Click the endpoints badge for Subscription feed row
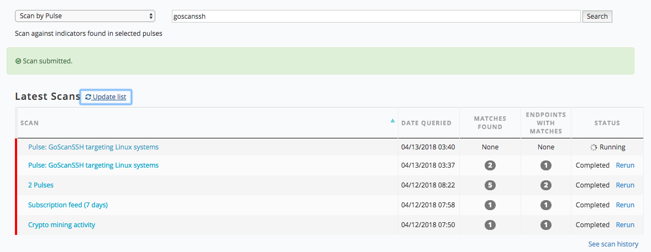The width and height of the screenshot is (651, 252). [546, 205]
